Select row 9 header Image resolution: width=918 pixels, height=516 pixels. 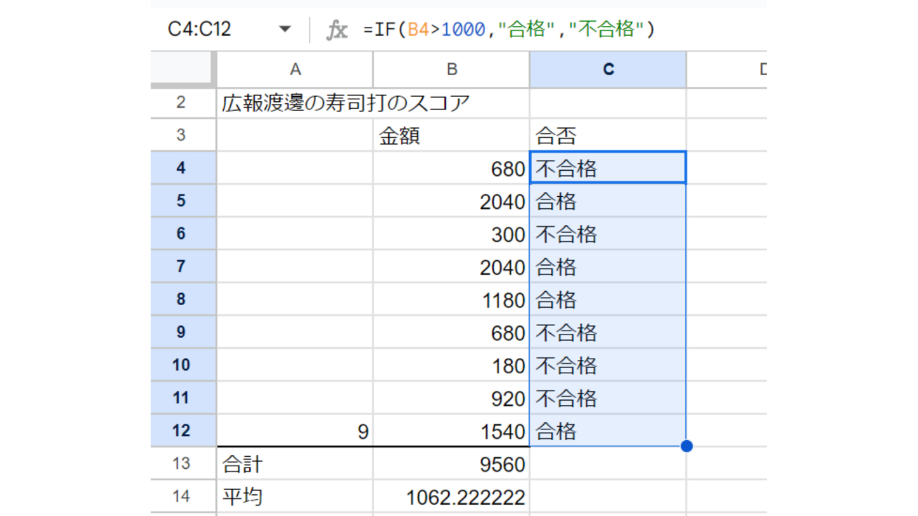point(184,332)
